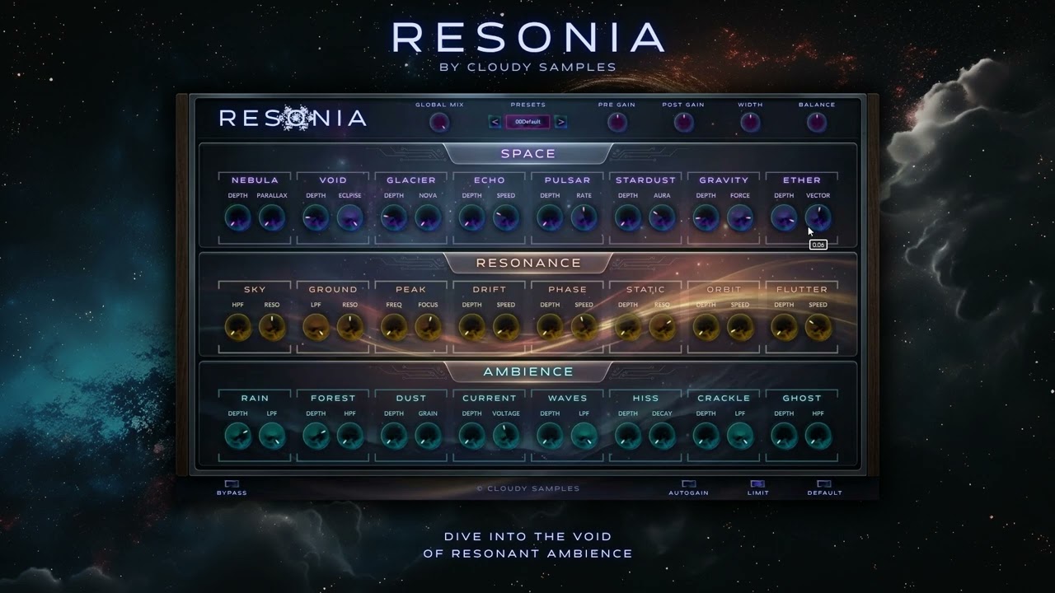
Task: Click the Pulsar Depth knob
Action: (x=550, y=217)
